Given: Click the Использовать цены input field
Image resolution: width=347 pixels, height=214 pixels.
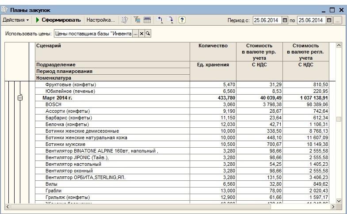Looking at the screenshot, I should pyautogui.click(x=93, y=34).
